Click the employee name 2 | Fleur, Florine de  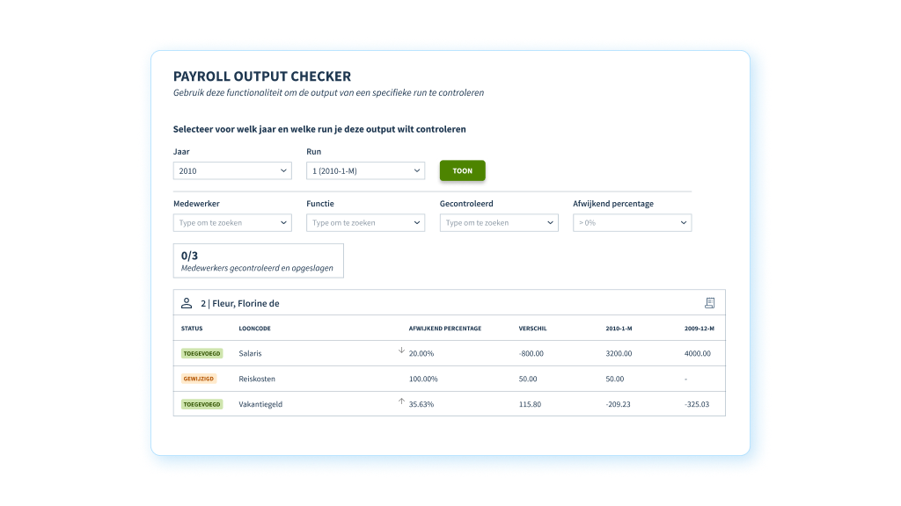pyautogui.click(x=240, y=303)
